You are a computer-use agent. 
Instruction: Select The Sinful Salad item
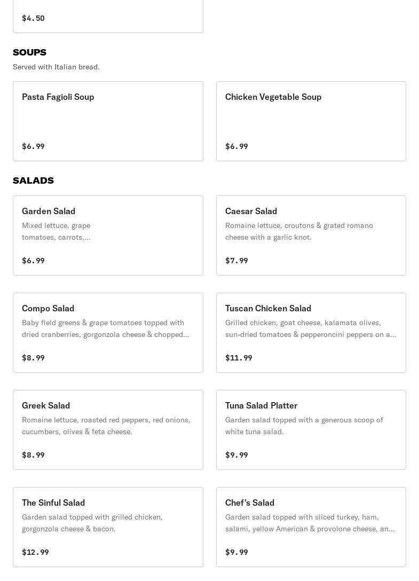[108, 527]
